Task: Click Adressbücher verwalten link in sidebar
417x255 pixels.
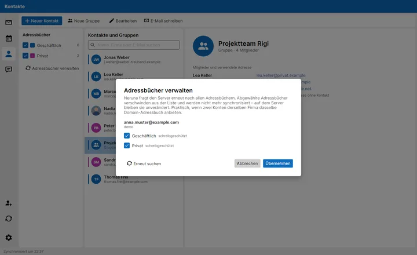Action: [x=52, y=68]
